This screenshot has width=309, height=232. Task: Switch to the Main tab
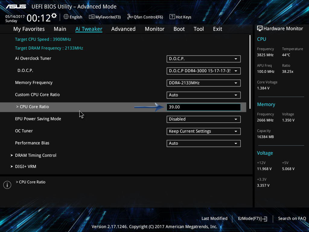coord(60,29)
